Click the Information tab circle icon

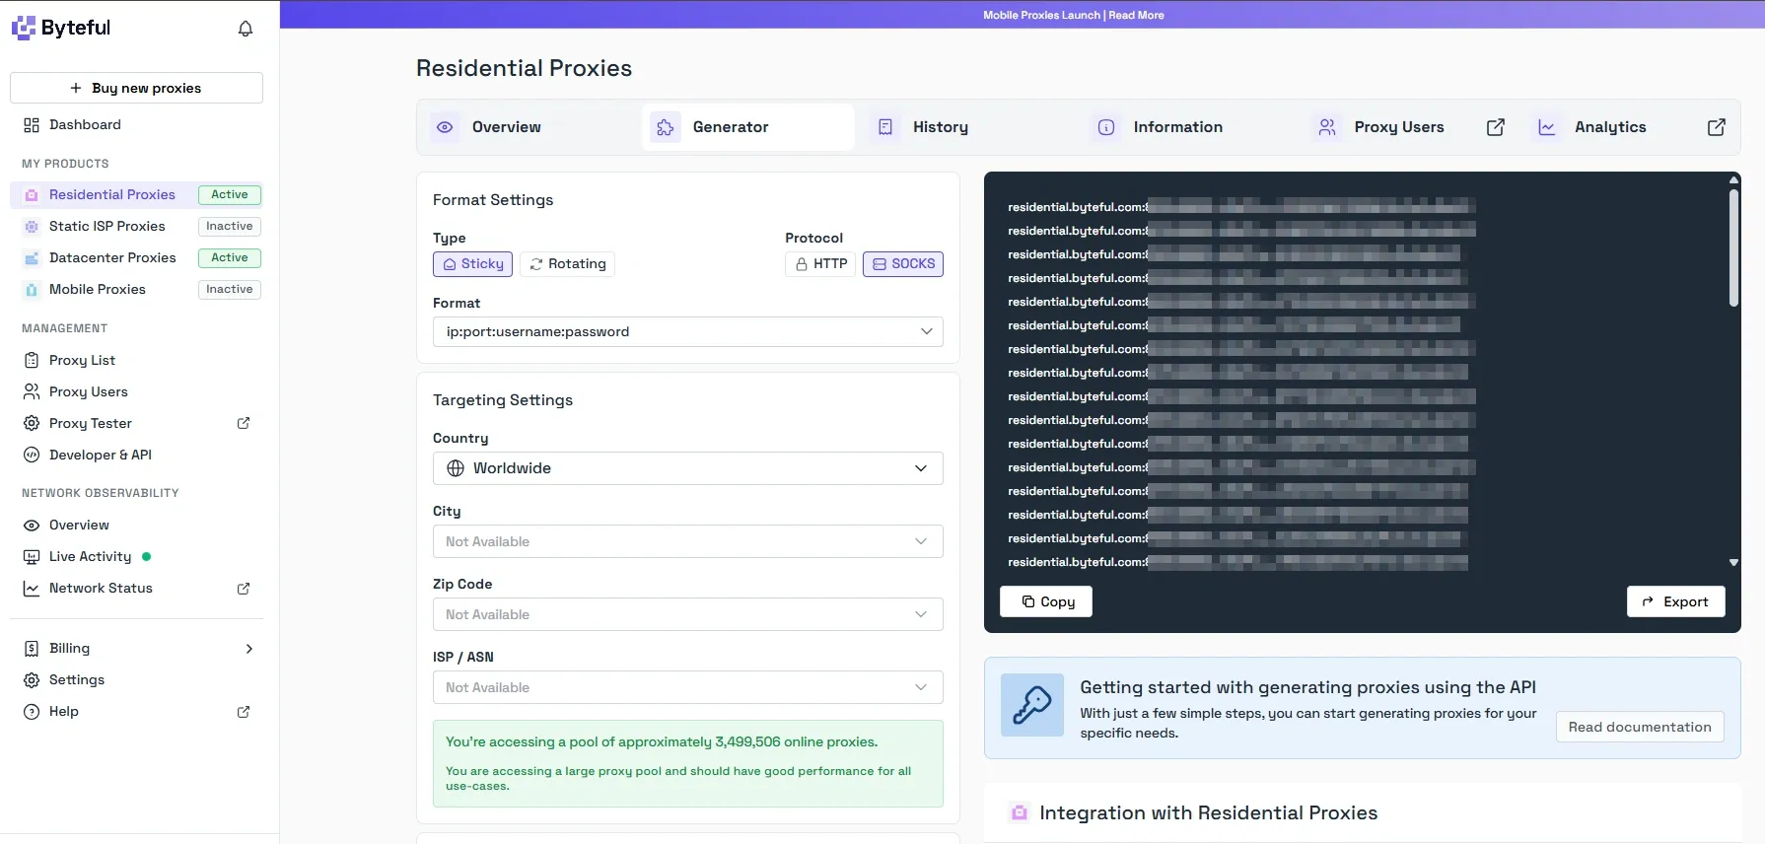click(1106, 127)
